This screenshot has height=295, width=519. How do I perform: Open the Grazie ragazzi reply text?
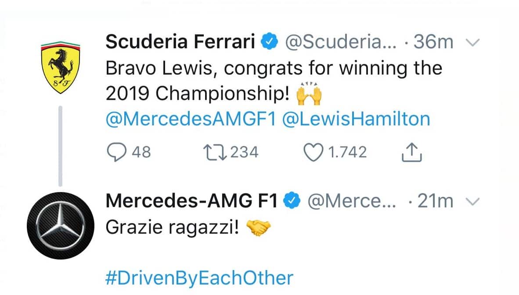[173, 228]
